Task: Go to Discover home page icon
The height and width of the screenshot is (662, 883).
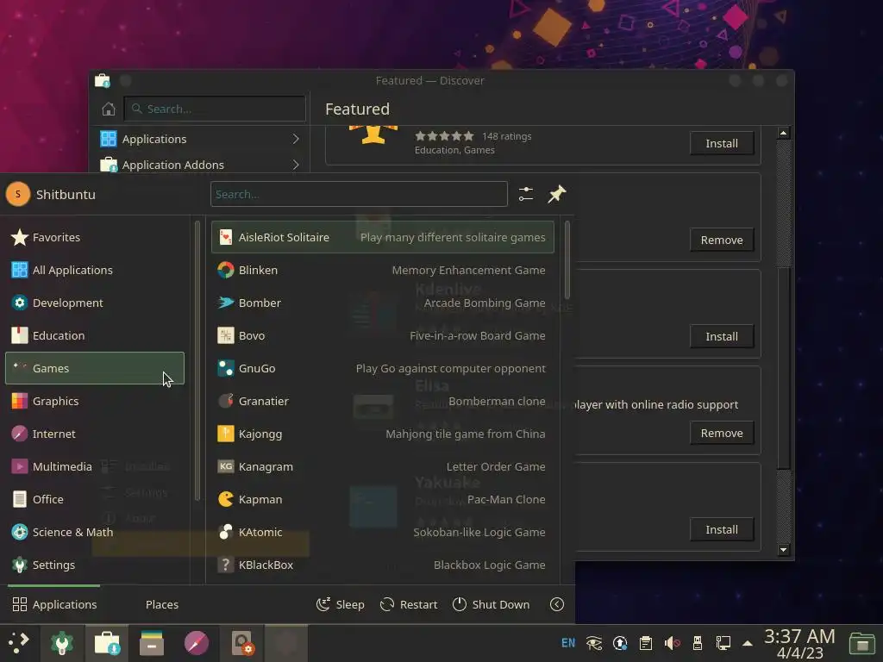Action: pyautogui.click(x=109, y=109)
